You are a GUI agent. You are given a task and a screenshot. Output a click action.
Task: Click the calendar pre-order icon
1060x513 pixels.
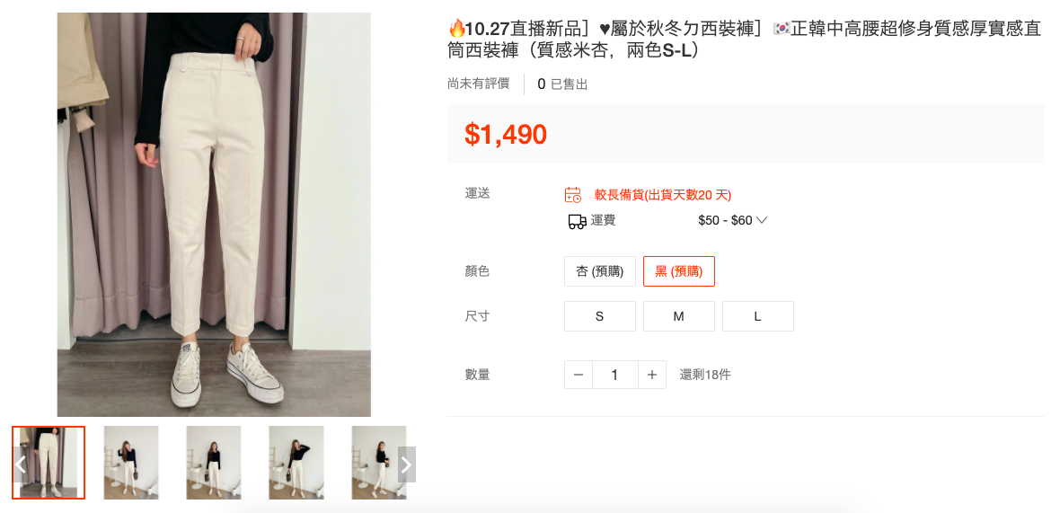572,195
